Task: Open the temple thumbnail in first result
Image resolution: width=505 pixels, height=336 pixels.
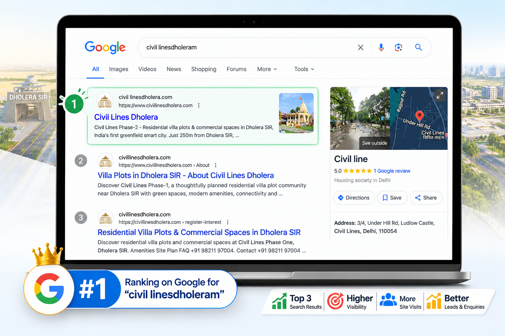Action: click(296, 113)
